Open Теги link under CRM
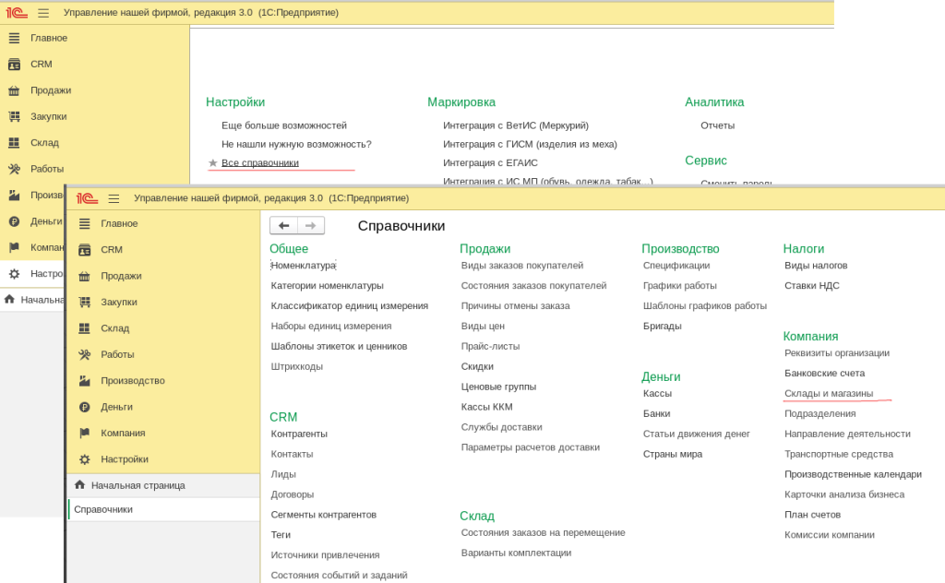945x583 pixels. point(281,535)
